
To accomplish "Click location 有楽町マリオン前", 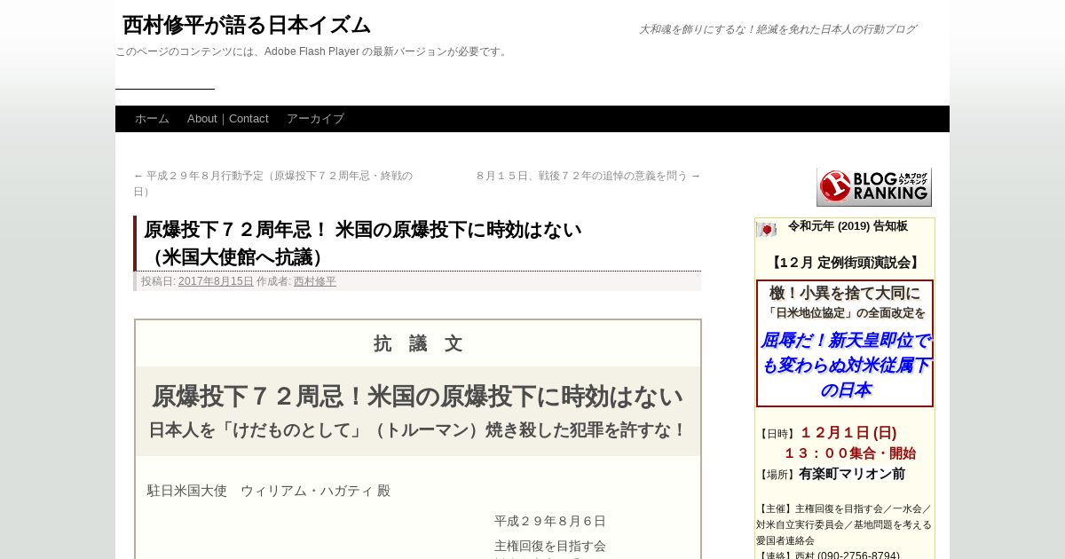I will [x=852, y=474].
